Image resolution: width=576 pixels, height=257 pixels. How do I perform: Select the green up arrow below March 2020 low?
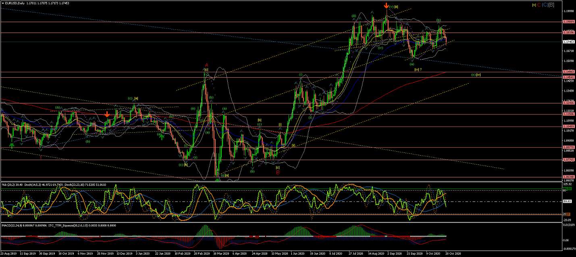(x=218, y=179)
